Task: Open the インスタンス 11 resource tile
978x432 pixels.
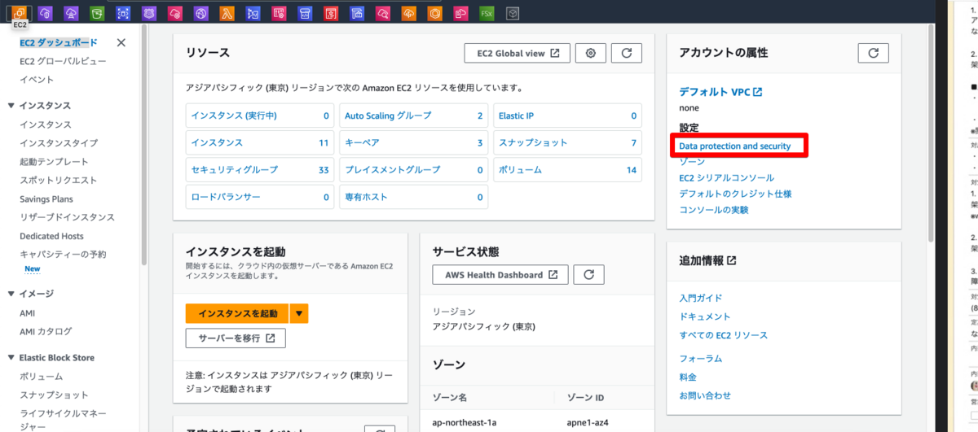Action: (x=259, y=142)
